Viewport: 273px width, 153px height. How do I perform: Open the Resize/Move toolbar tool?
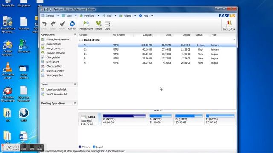[x=86, y=25]
